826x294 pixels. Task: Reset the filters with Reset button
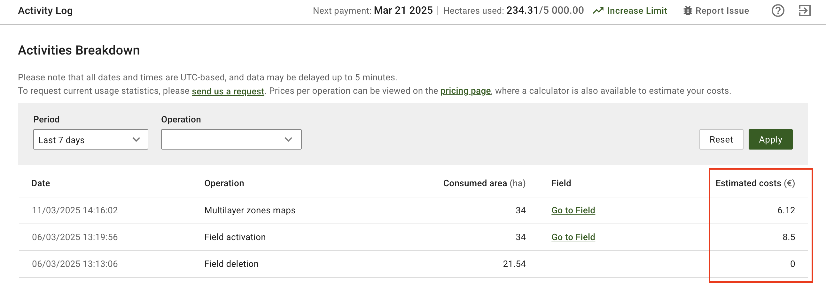click(x=721, y=139)
